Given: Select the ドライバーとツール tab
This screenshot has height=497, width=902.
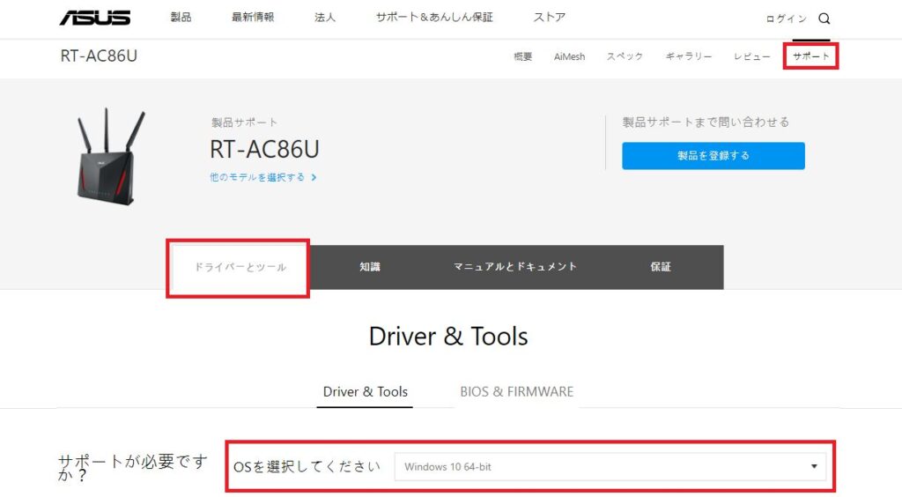Looking at the screenshot, I should pyautogui.click(x=240, y=267).
